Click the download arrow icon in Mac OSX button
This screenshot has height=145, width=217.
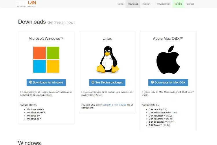click(x=152, y=82)
